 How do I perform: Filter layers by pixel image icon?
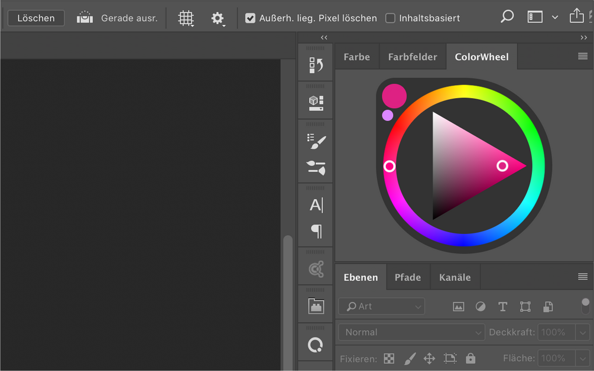(x=459, y=307)
